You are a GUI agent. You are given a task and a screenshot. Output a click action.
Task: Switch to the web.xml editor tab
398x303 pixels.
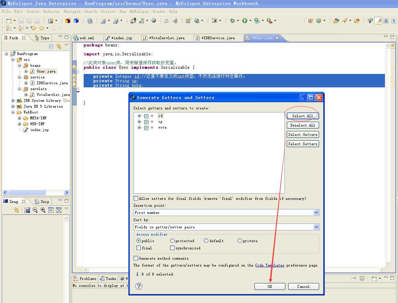(87, 38)
